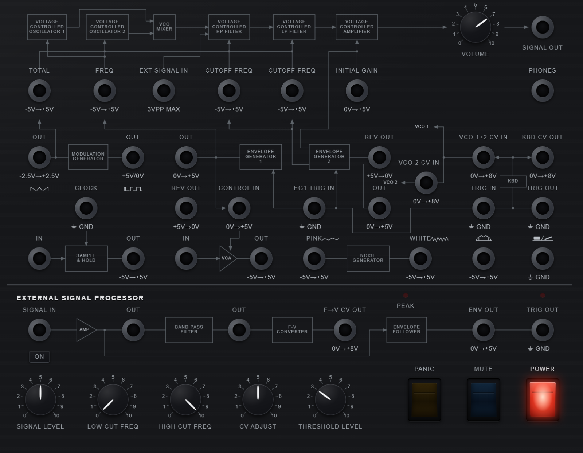The width and height of the screenshot is (583, 453).
Task: Select the PINK noise output jack
Action: click(314, 258)
